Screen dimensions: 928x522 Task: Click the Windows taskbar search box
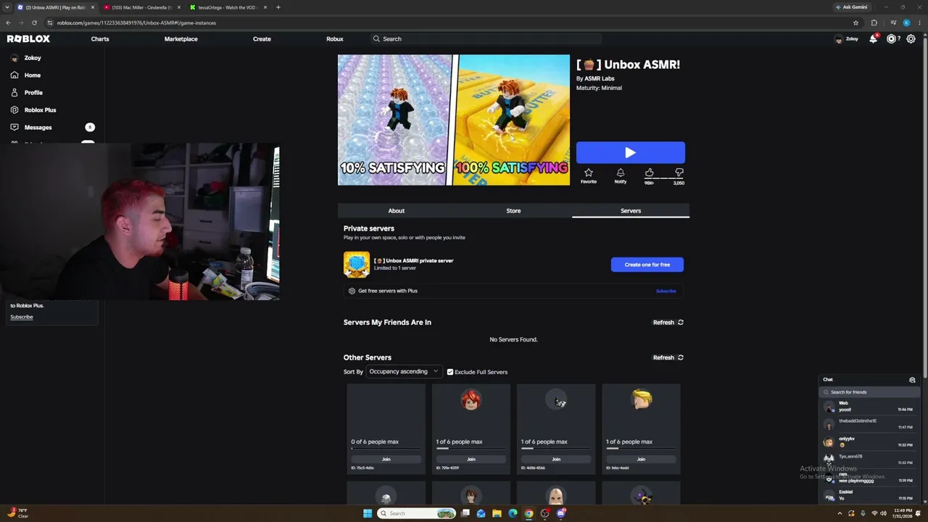click(417, 513)
